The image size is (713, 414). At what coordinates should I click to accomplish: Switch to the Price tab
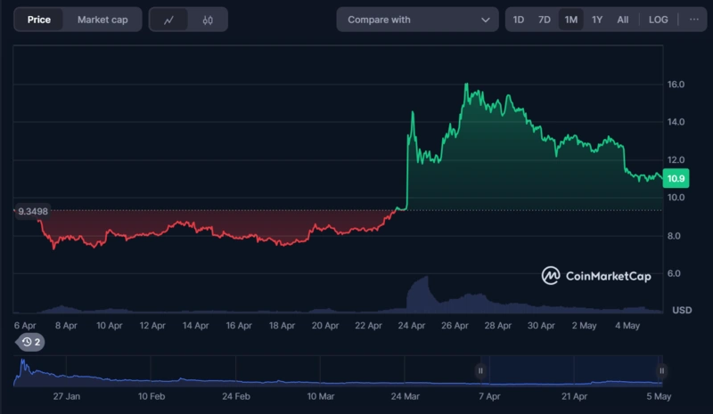coord(38,20)
